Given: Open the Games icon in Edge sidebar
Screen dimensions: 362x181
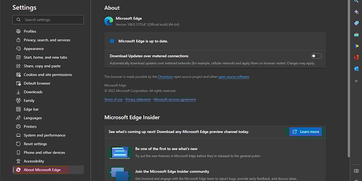Looking at the screenshot, I should (x=356, y=46).
